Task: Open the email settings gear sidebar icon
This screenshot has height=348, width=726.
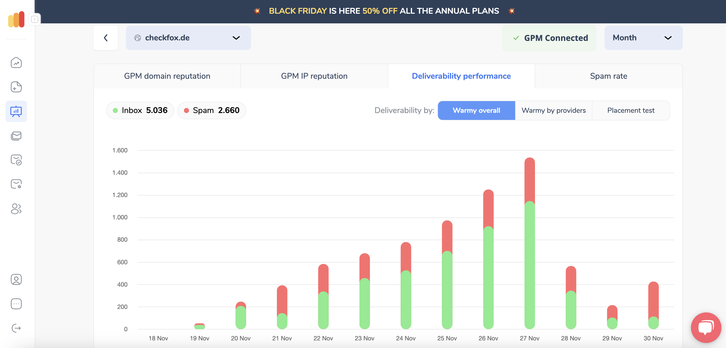Action: click(x=16, y=184)
